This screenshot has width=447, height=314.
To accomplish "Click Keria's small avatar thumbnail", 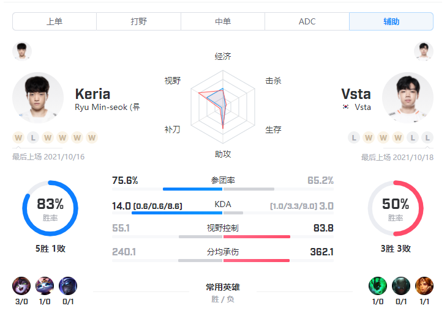I will [x=22, y=51].
